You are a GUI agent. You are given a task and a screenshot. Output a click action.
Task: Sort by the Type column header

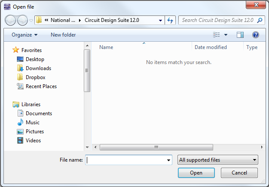[x=252, y=47]
